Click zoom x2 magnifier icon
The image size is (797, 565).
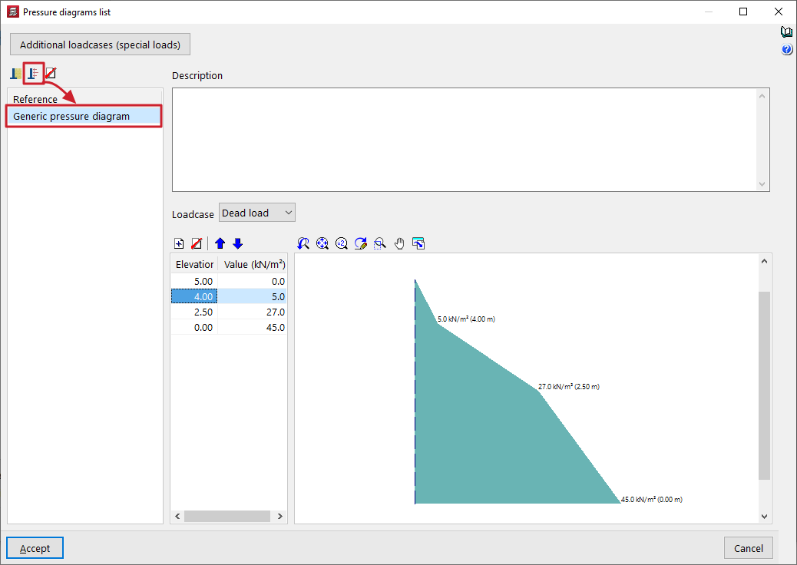coord(342,244)
